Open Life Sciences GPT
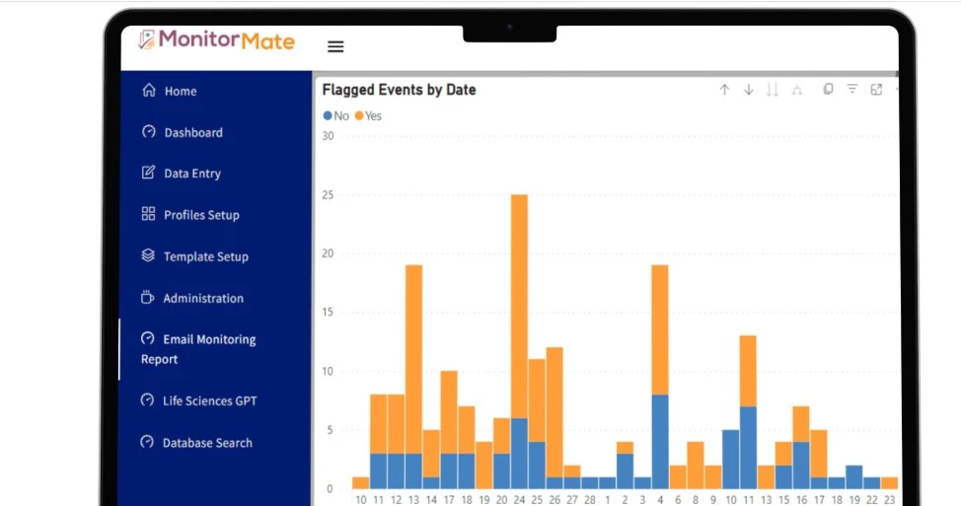Image resolution: width=961 pixels, height=506 pixels. click(x=209, y=400)
